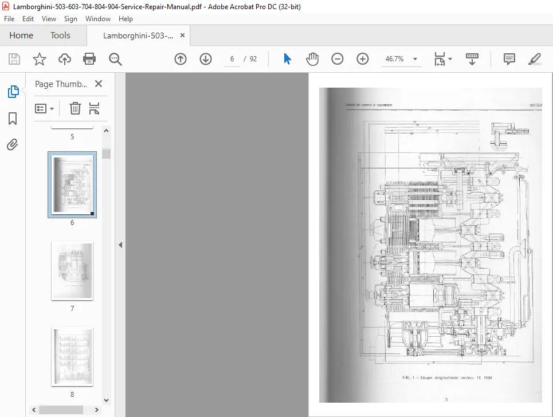Open the Window menu

[97, 19]
